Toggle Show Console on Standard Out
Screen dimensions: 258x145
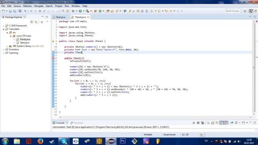pyautogui.click(x=222, y=123)
